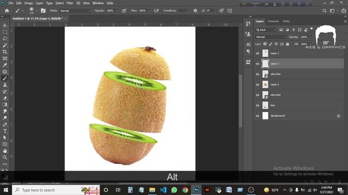The height and width of the screenshot is (195, 348).
Task: Hide the Layer 1 visibility eye
Action: [x=257, y=53]
